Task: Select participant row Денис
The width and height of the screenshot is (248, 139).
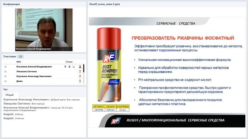Action: 43,81
